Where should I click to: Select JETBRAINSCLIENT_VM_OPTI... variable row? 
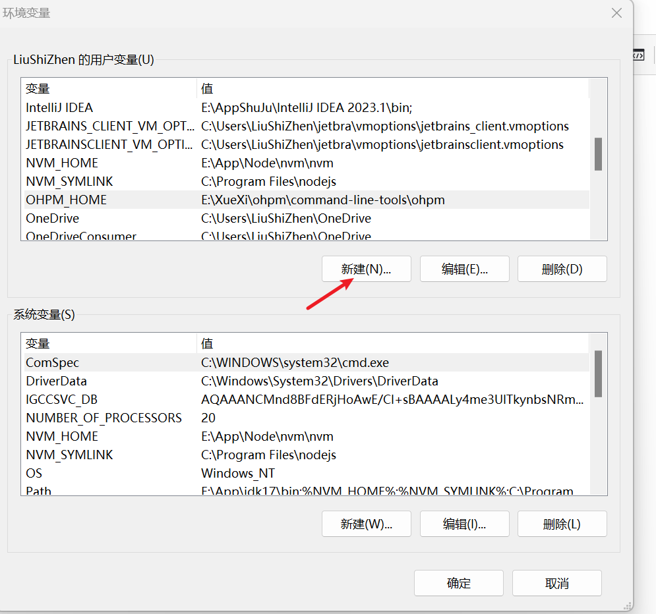305,145
